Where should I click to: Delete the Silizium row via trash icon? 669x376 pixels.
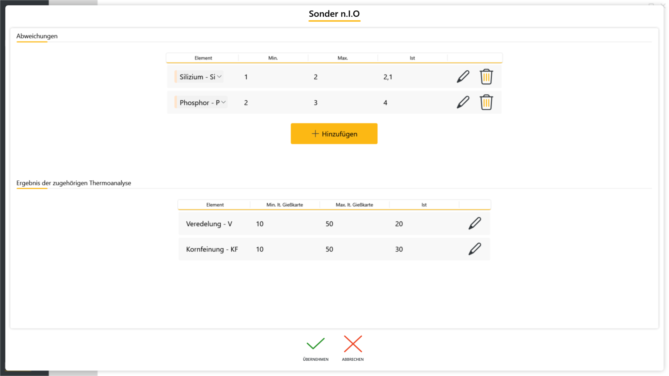[486, 77]
